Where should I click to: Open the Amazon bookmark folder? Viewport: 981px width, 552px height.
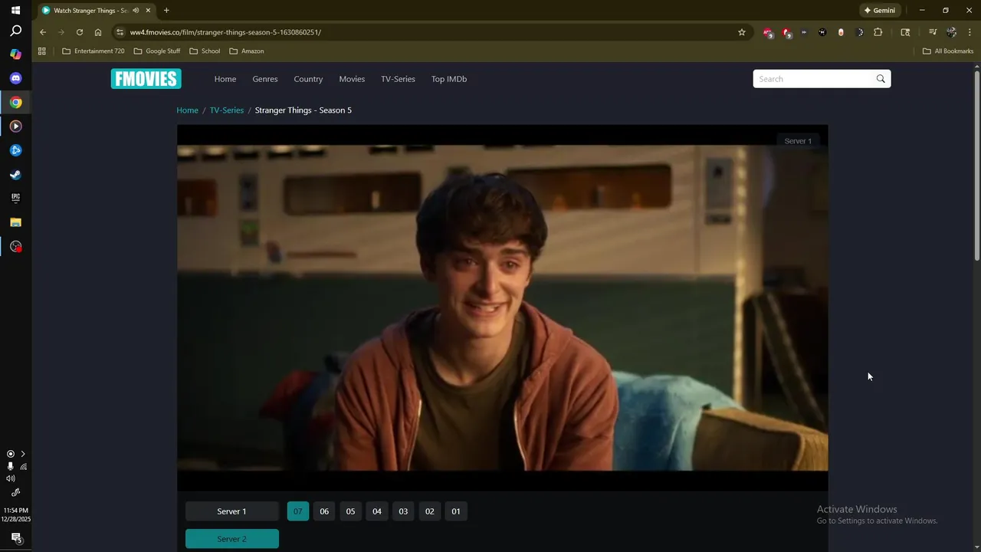tap(247, 51)
